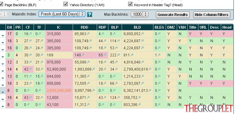Sort by the DA column header
The image size is (235, 114).
(x=10, y=27)
